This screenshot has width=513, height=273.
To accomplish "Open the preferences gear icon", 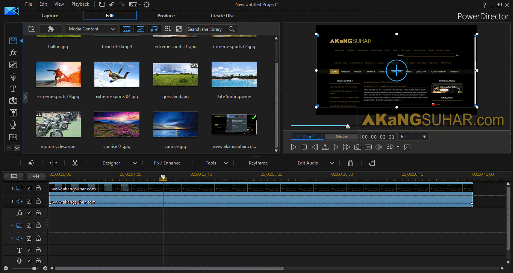I will tap(147, 5).
